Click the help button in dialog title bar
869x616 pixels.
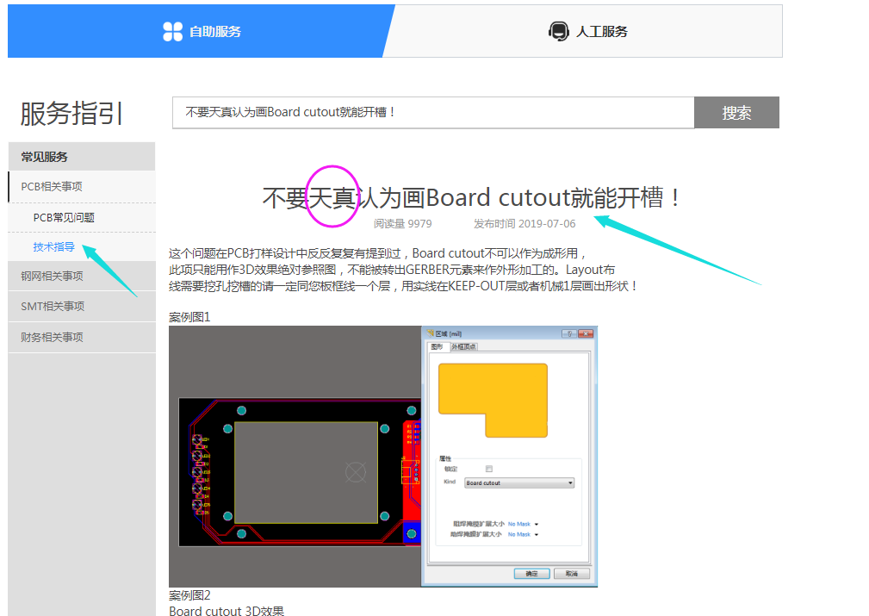point(569,333)
